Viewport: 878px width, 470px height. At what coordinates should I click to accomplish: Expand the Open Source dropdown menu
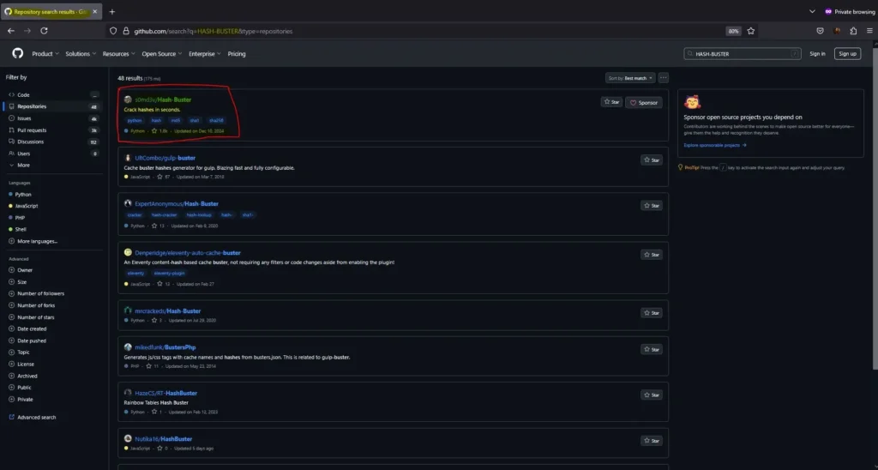pyautogui.click(x=162, y=54)
